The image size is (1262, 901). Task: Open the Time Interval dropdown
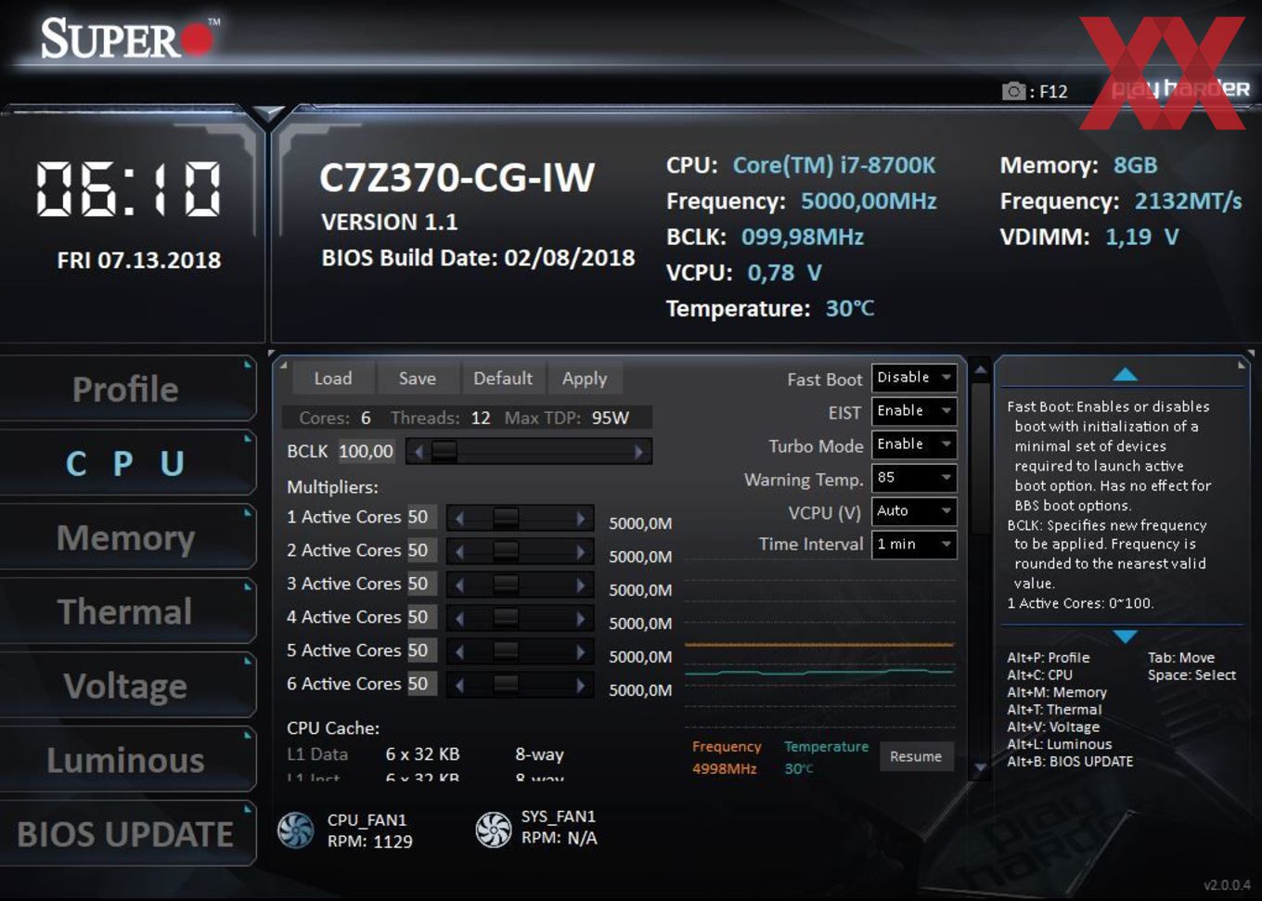914,545
